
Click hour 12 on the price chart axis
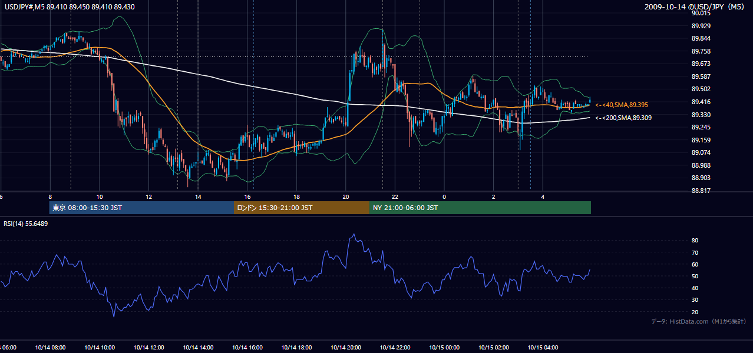pos(149,197)
